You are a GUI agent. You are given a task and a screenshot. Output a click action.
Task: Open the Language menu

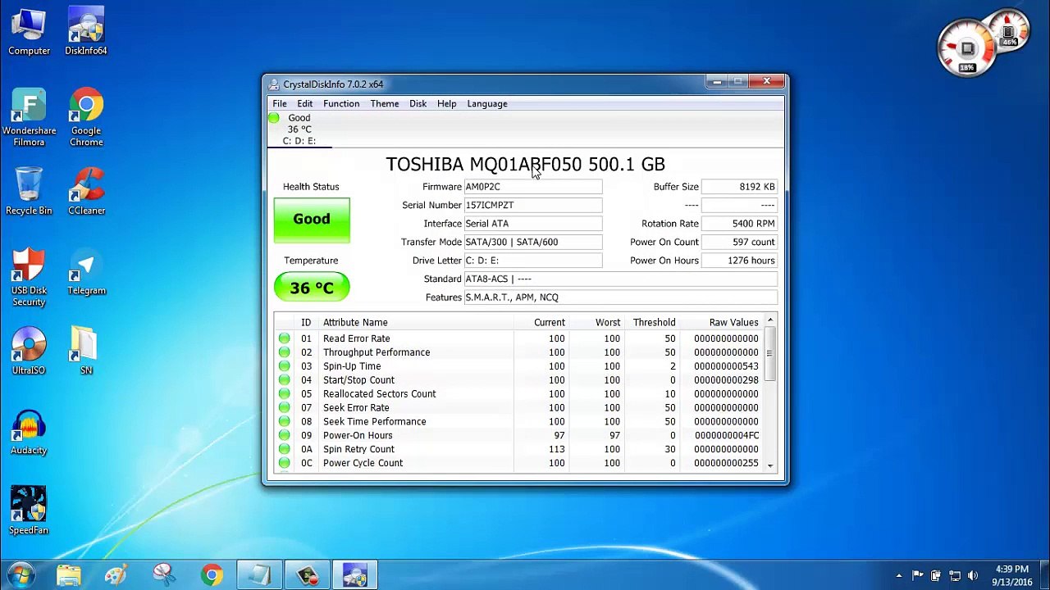point(487,104)
